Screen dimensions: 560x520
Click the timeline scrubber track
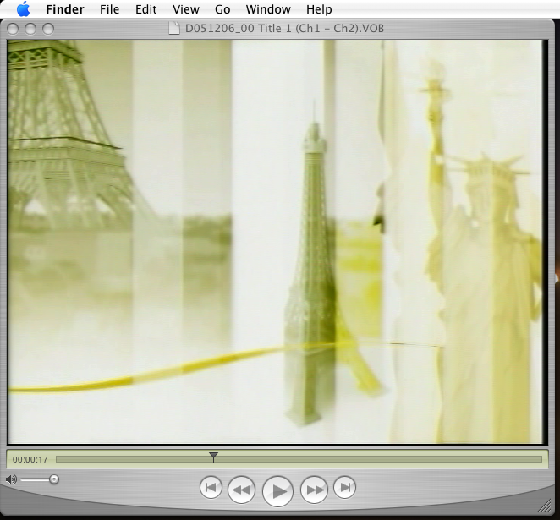coord(299,459)
